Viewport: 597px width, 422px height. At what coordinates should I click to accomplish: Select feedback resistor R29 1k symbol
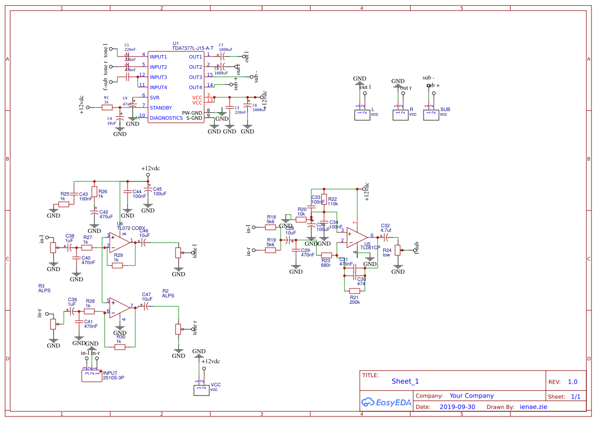[x=117, y=266]
